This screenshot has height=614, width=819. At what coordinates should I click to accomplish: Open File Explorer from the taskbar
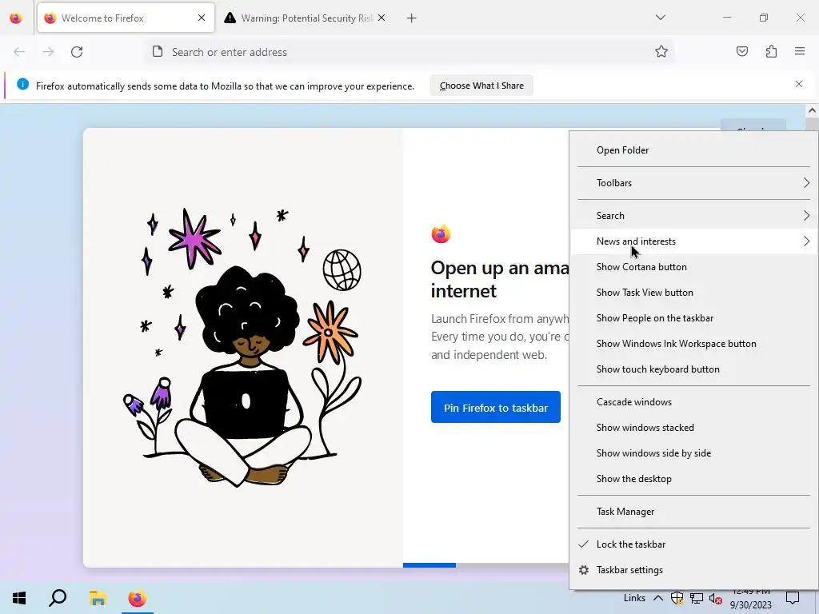(x=98, y=598)
